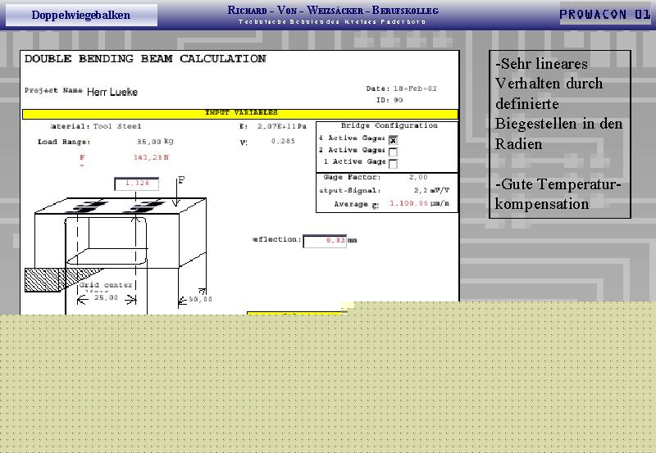Image resolution: width=656 pixels, height=453 pixels.
Task: Click the yellow INPUT VARIABLES header bar
Action: coord(240,113)
